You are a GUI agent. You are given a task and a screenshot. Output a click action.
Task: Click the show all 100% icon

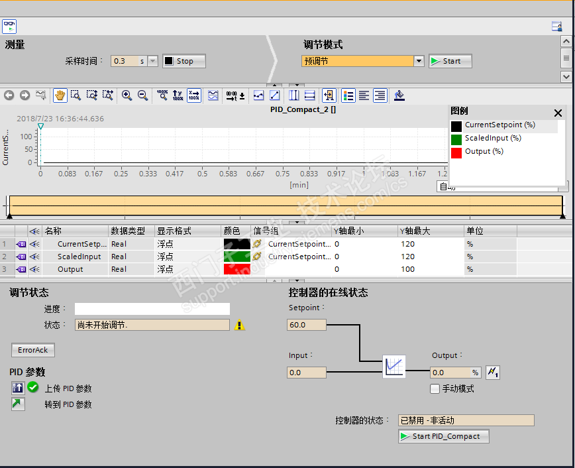pos(162,95)
